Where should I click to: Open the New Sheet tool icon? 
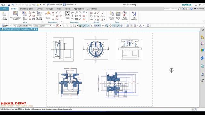coord(4,14)
